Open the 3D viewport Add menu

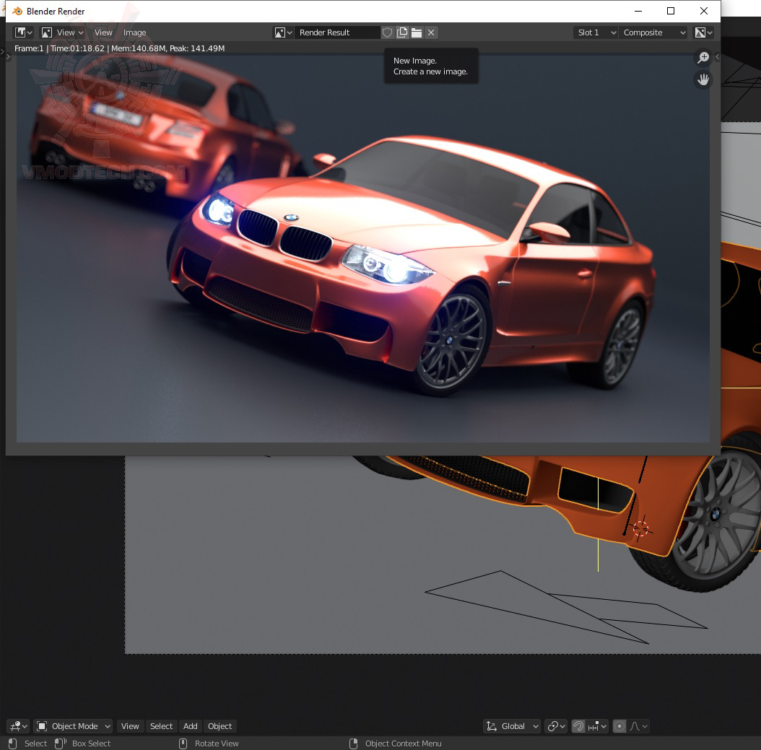coord(191,726)
